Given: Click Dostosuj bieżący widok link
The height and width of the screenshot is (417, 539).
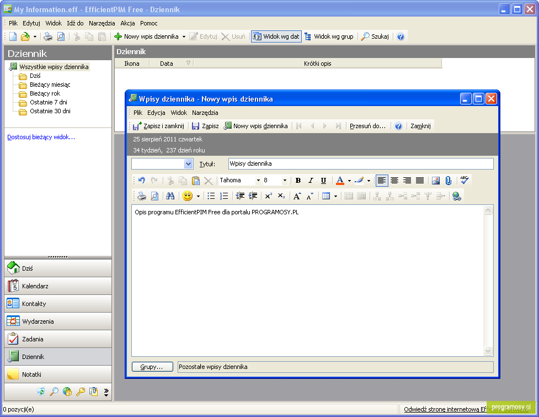Looking at the screenshot, I should pyautogui.click(x=41, y=137).
